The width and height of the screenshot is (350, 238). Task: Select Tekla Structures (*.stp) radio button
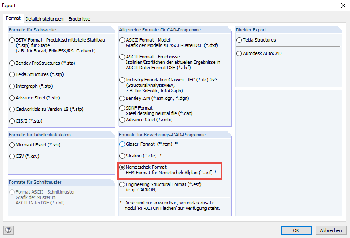pos(12,75)
